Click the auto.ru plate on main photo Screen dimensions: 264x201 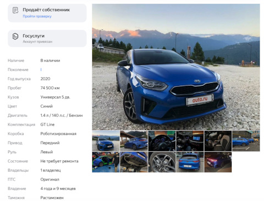tap(200, 100)
